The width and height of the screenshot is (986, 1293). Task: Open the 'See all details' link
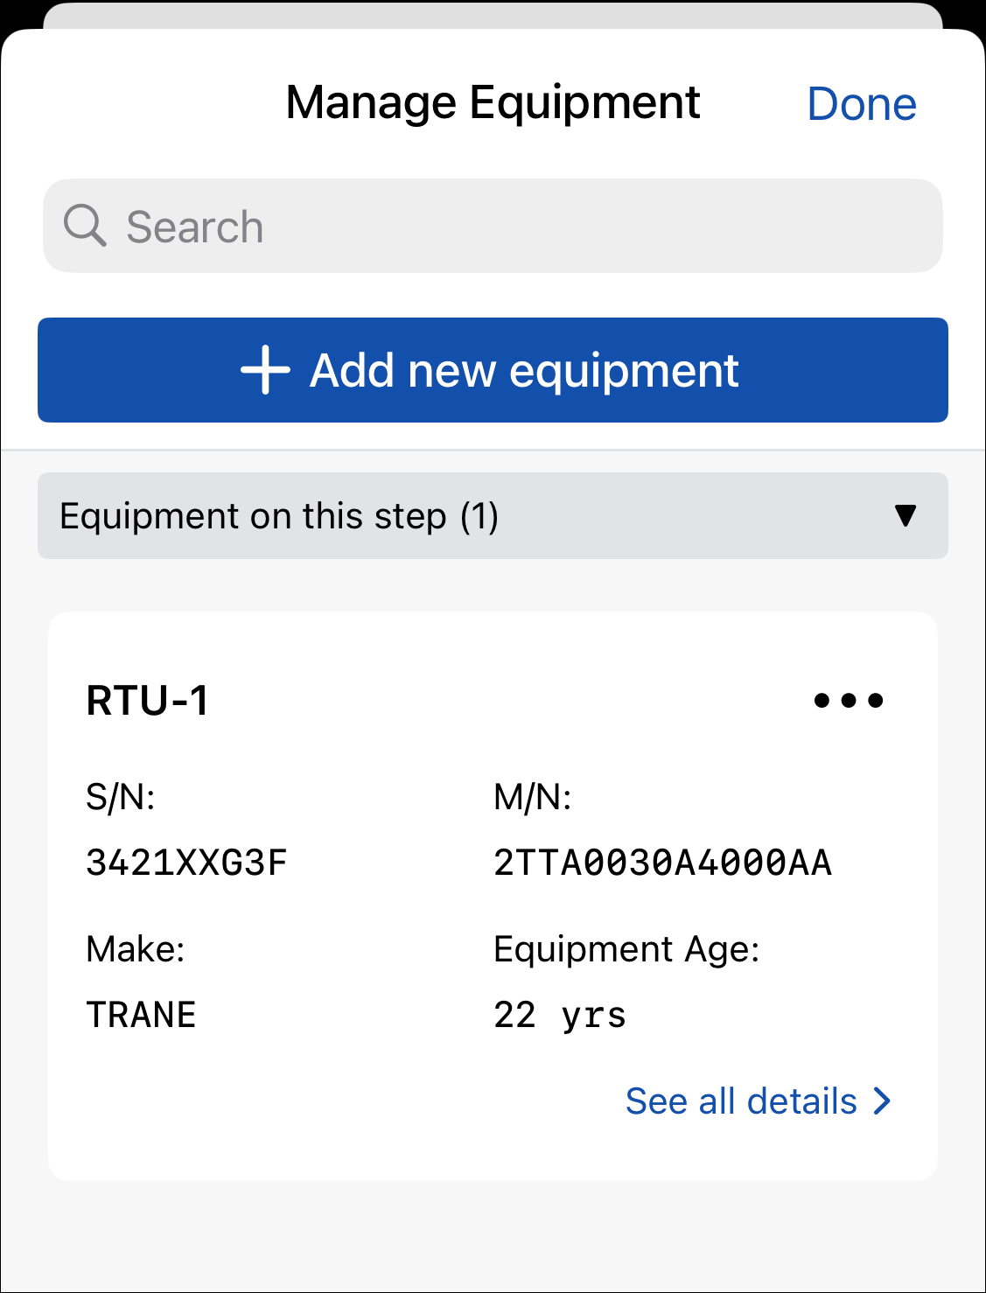click(741, 1101)
